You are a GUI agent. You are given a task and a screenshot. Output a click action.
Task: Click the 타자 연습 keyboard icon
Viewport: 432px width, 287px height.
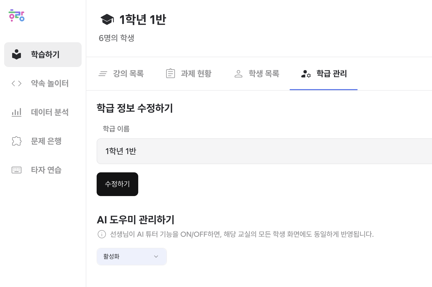(x=17, y=170)
